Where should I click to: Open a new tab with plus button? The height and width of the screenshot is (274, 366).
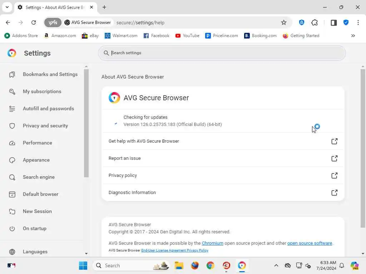[x=104, y=7]
